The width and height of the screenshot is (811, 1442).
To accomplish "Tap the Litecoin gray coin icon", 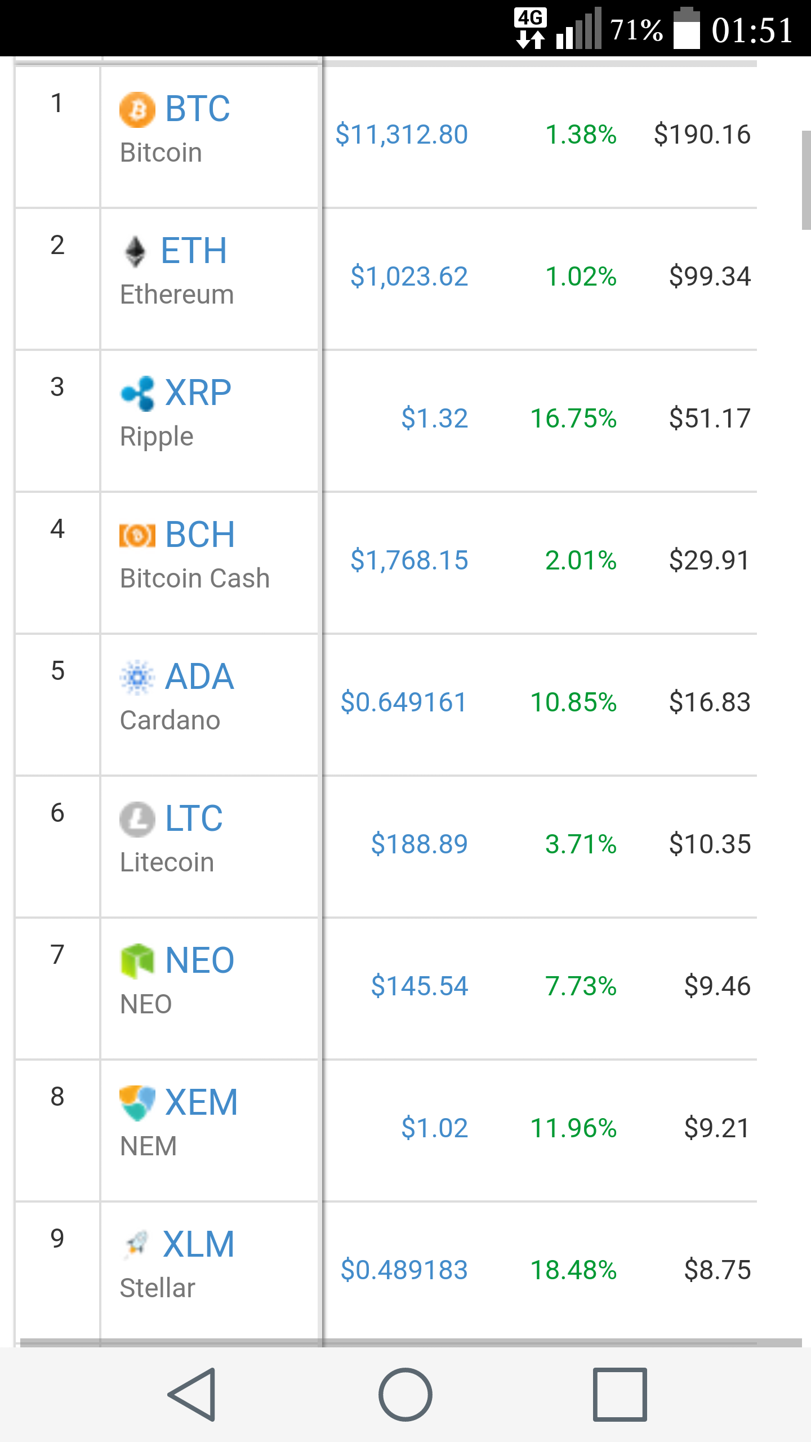I will pyautogui.click(x=137, y=819).
